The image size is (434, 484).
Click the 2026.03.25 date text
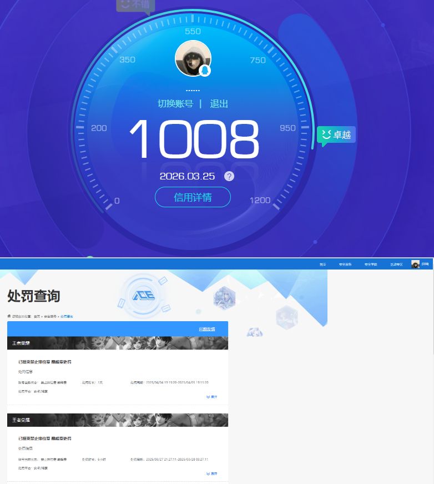187,176
